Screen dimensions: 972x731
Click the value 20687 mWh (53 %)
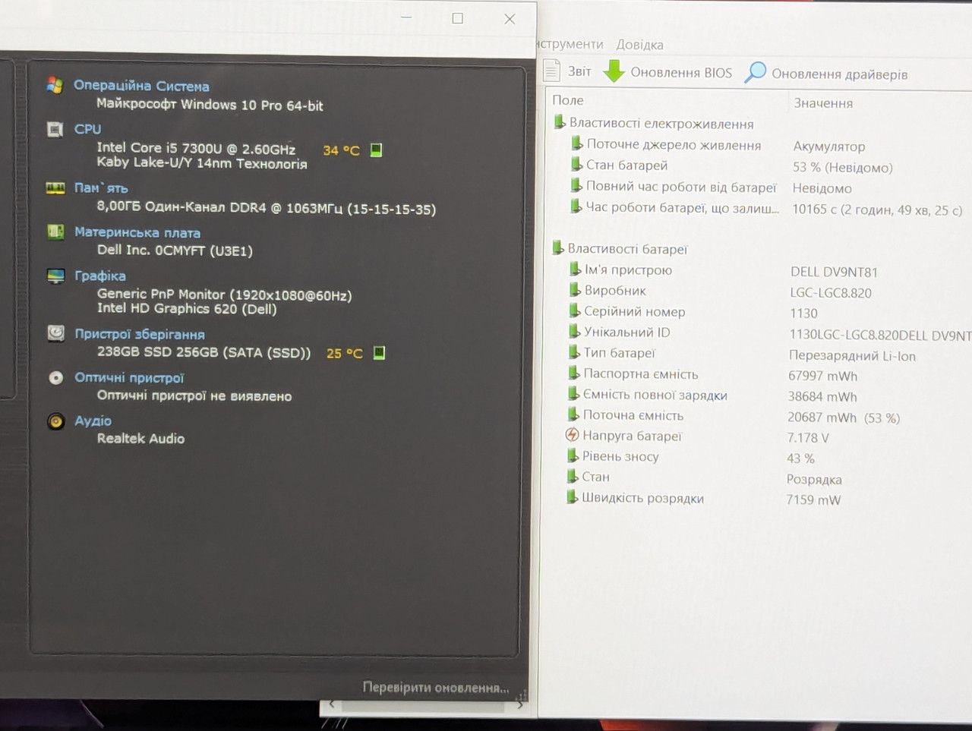click(844, 418)
